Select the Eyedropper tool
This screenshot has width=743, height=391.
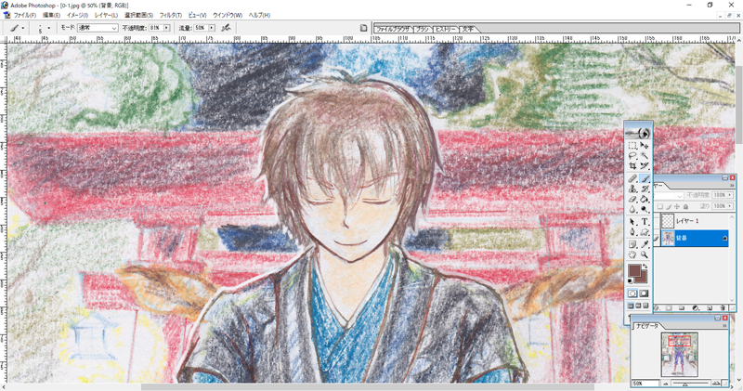point(645,244)
